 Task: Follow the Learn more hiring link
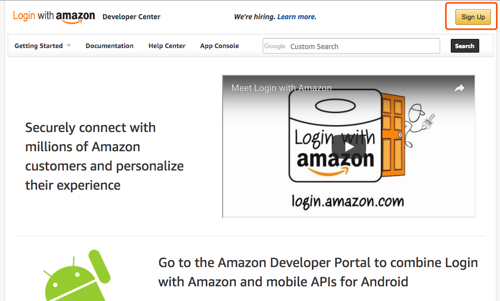point(297,17)
